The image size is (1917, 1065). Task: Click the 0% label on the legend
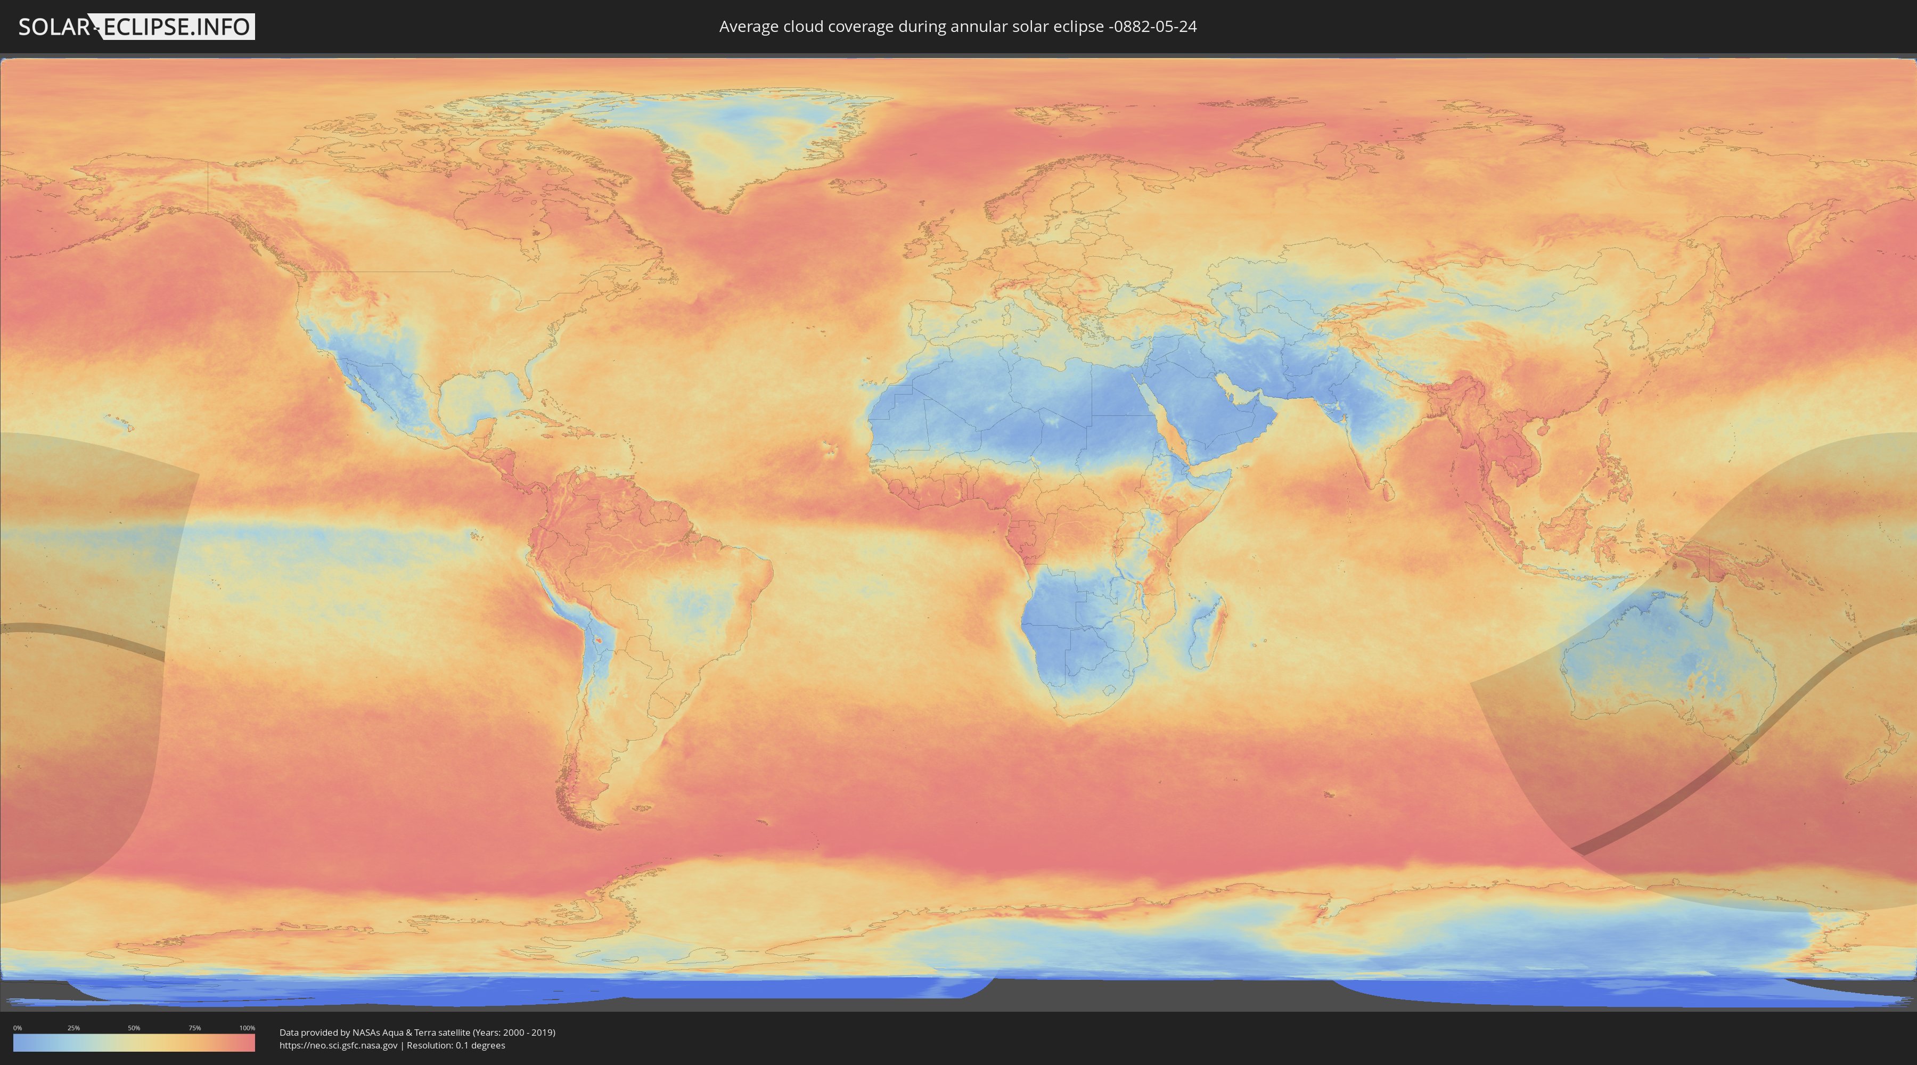(x=17, y=1028)
